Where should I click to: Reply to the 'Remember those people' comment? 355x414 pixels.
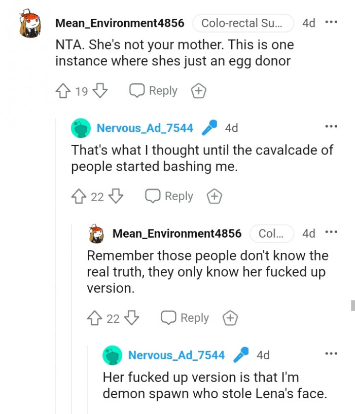[x=185, y=318]
